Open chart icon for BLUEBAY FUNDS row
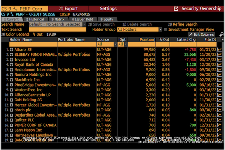Screen dimensions: 225x150 tap(219, 55)
